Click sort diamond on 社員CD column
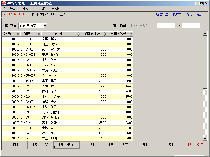The image size is (210, 157). 18,34
